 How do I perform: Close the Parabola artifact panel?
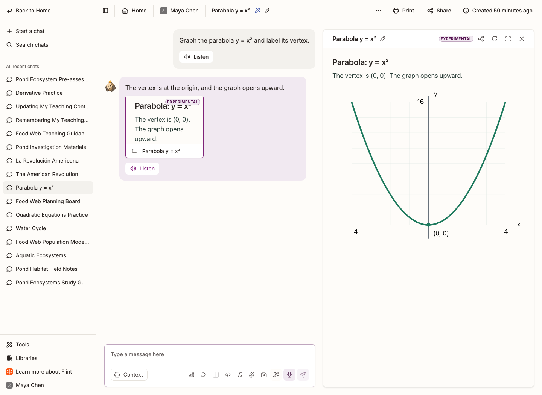click(522, 39)
